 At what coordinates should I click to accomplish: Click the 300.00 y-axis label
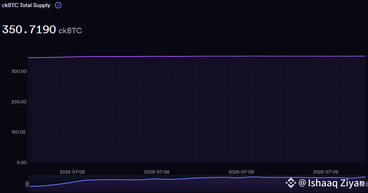(19, 71)
